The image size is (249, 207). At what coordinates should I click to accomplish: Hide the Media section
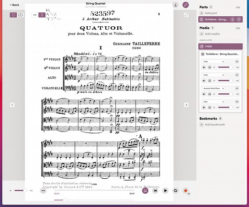[238, 28]
